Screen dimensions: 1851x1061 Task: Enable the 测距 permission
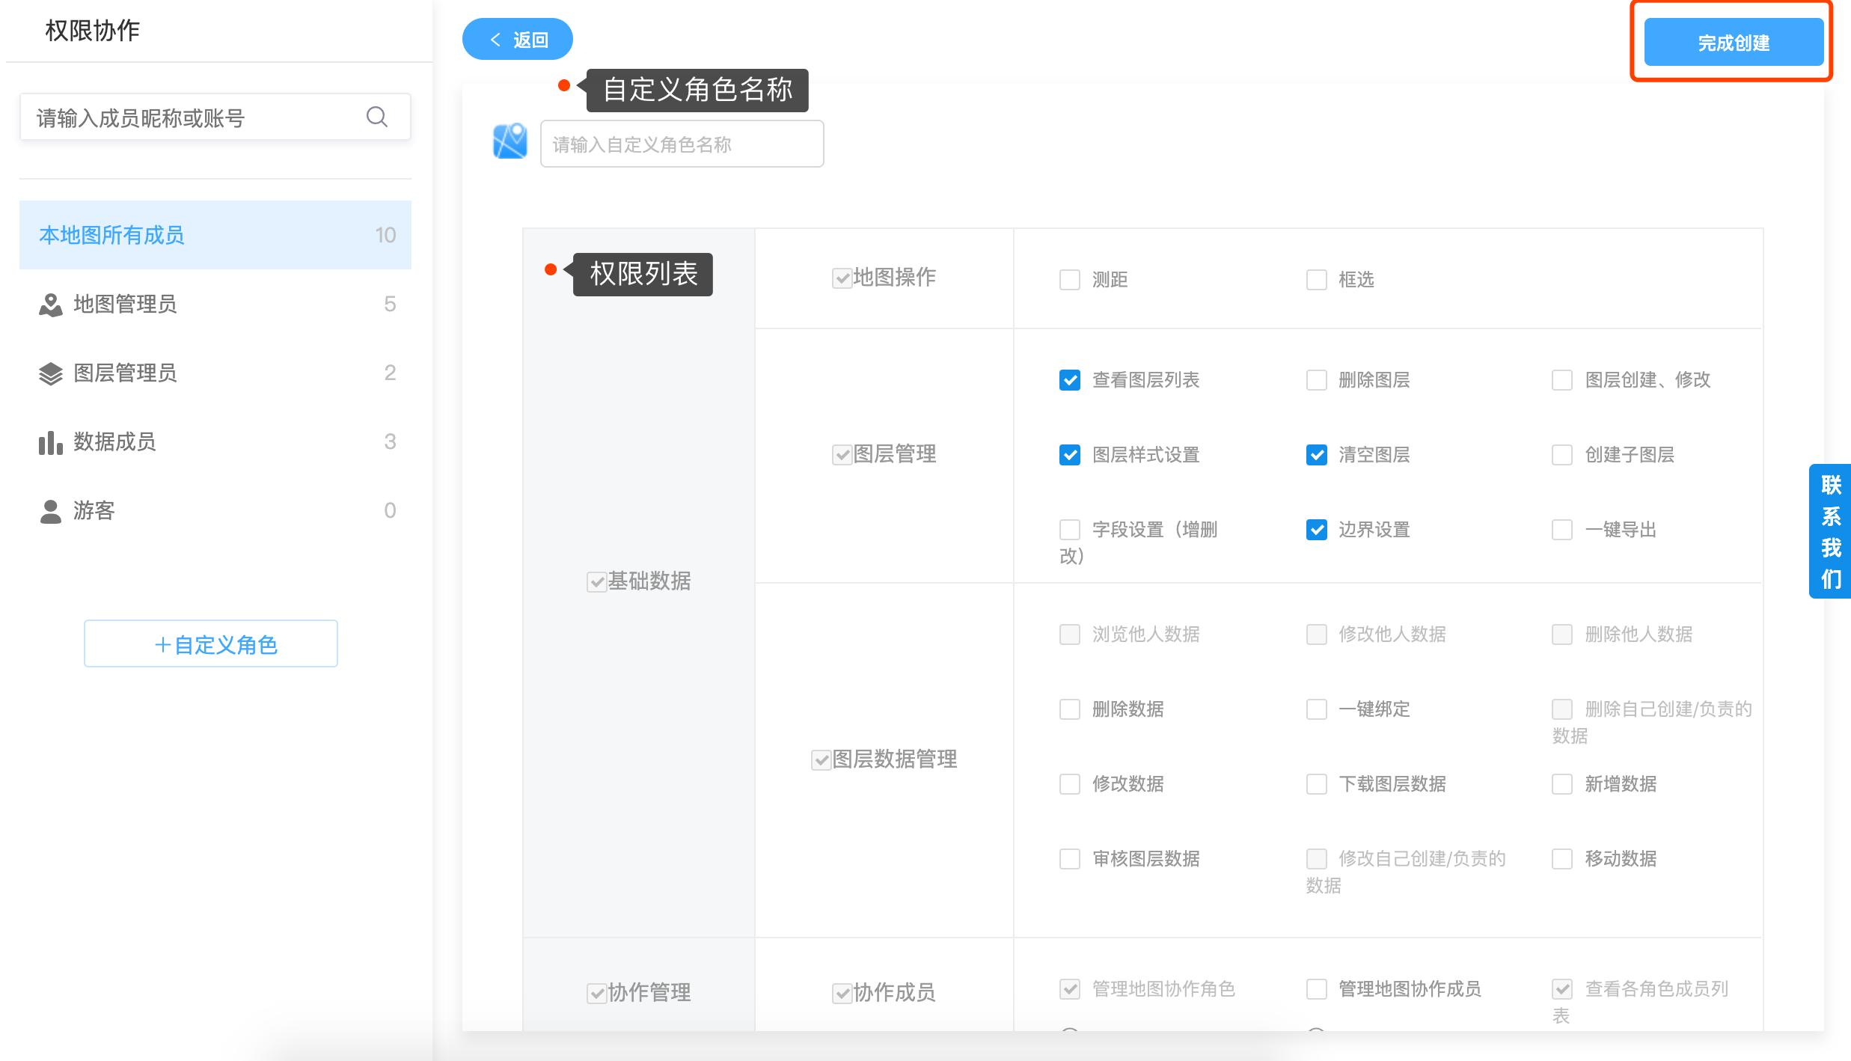[1070, 280]
